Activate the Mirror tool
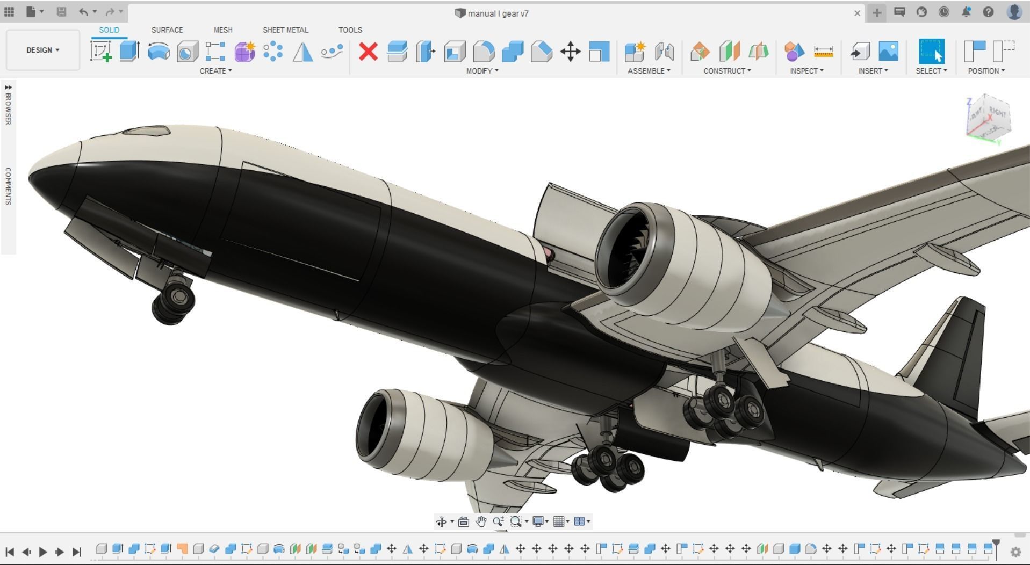This screenshot has height=565, width=1030. pyautogui.click(x=302, y=52)
